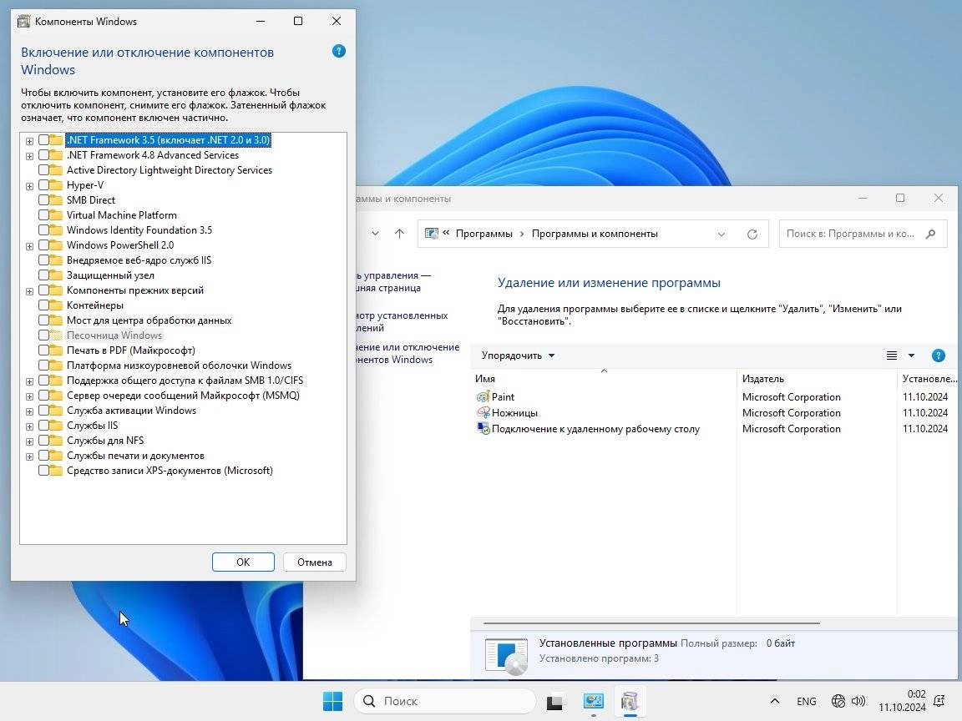Open the address bar history dropdown

(721, 234)
